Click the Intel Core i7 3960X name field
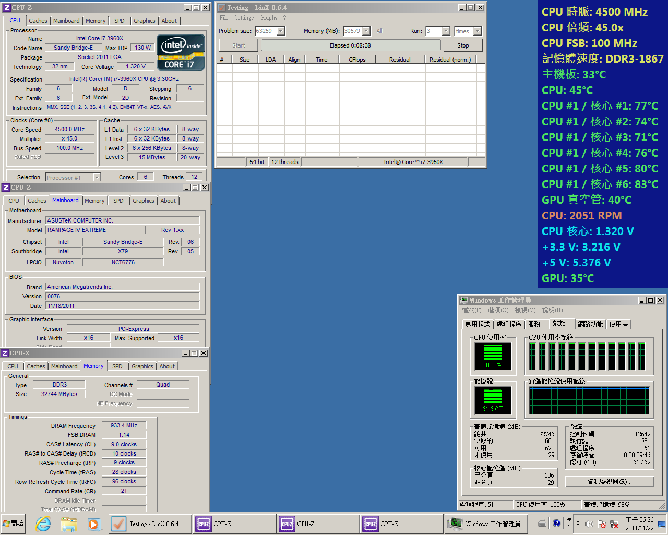 (x=99, y=38)
